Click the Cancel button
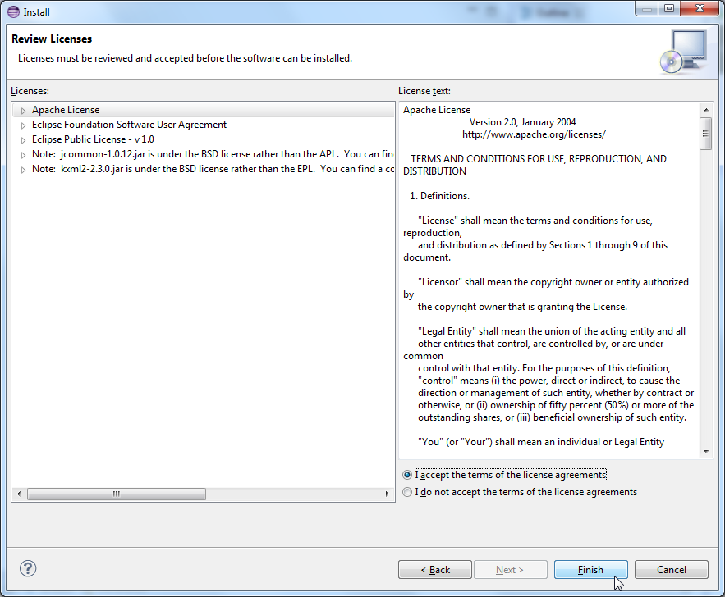The width and height of the screenshot is (725, 597). [x=672, y=570]
